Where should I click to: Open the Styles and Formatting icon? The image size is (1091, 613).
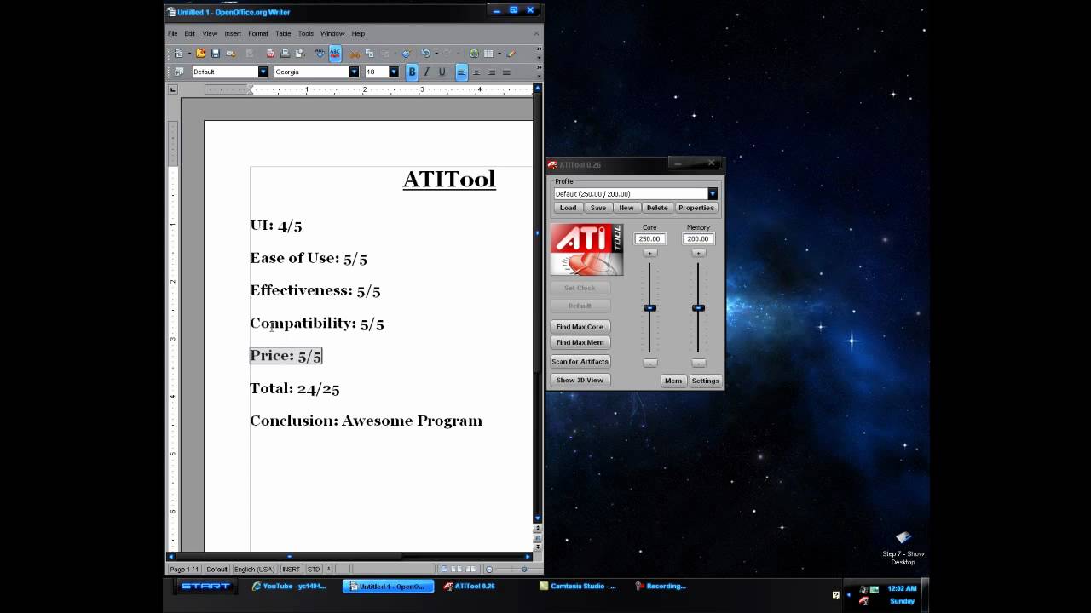[178, 72]
